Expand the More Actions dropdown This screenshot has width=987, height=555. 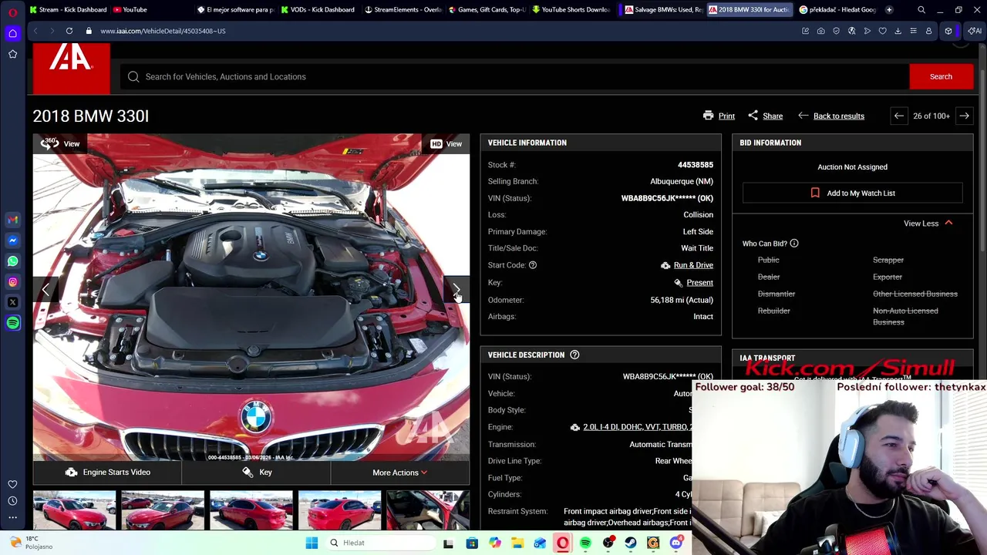coord(399,473)
